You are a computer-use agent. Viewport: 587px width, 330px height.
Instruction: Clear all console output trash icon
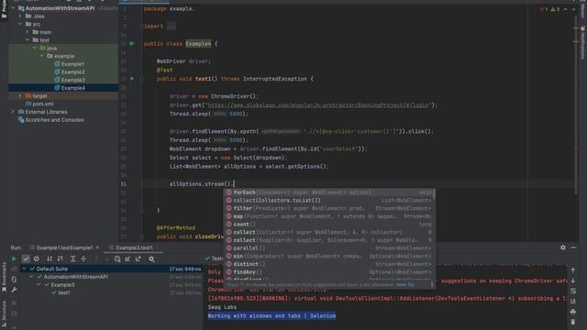coord(572,322)
